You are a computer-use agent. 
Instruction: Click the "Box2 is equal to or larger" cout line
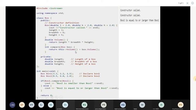coord(82,88)
